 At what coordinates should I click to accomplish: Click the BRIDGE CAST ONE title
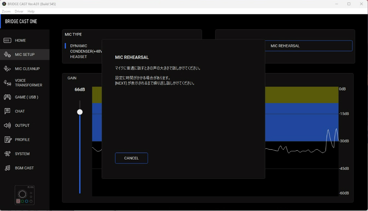[21, 21]
